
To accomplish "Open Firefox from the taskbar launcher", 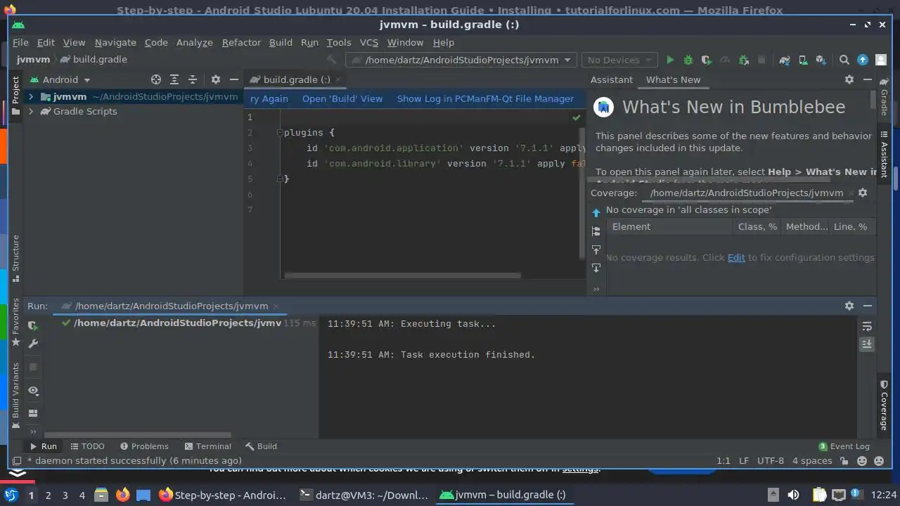I will click(122, 495).
